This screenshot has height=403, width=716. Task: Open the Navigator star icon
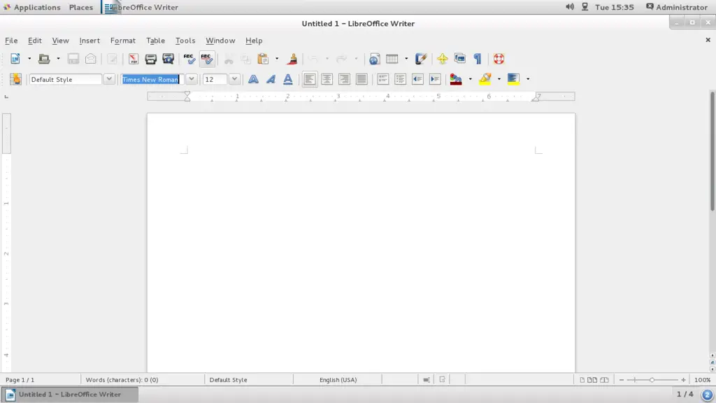(x=442, y=59)
